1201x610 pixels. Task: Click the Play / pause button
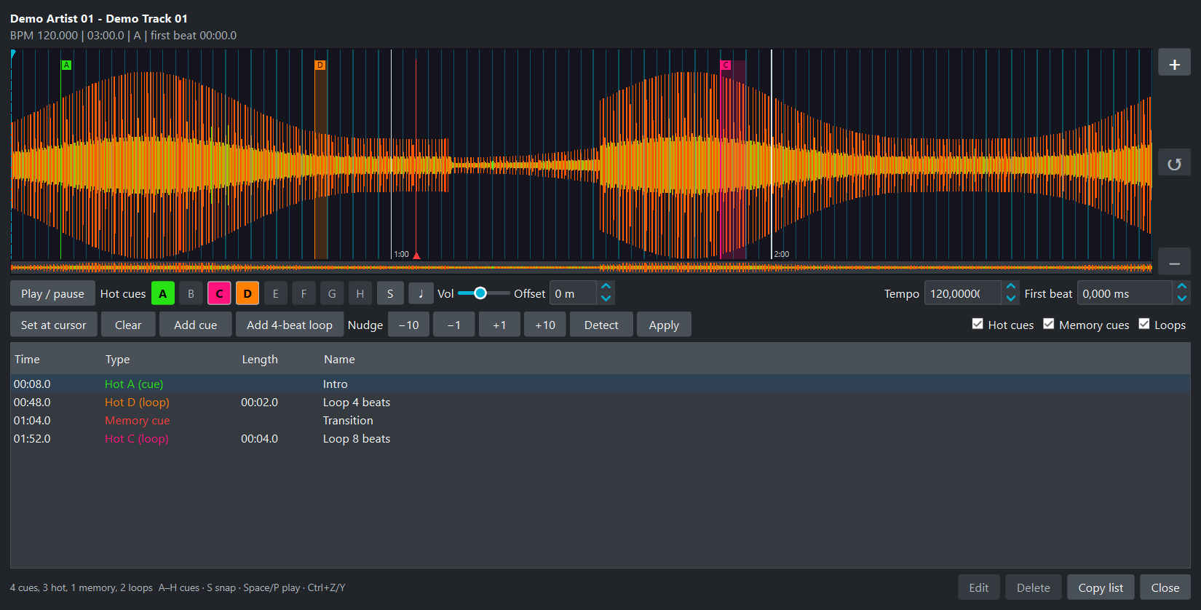point(52,293)
